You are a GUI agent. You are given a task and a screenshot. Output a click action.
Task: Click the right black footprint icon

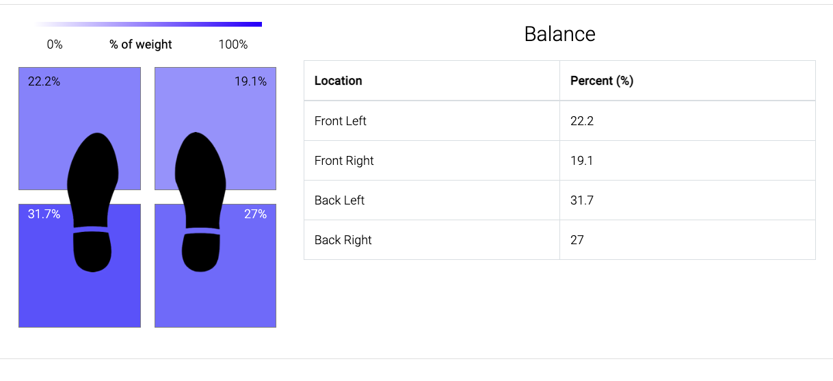click(201, 201)
